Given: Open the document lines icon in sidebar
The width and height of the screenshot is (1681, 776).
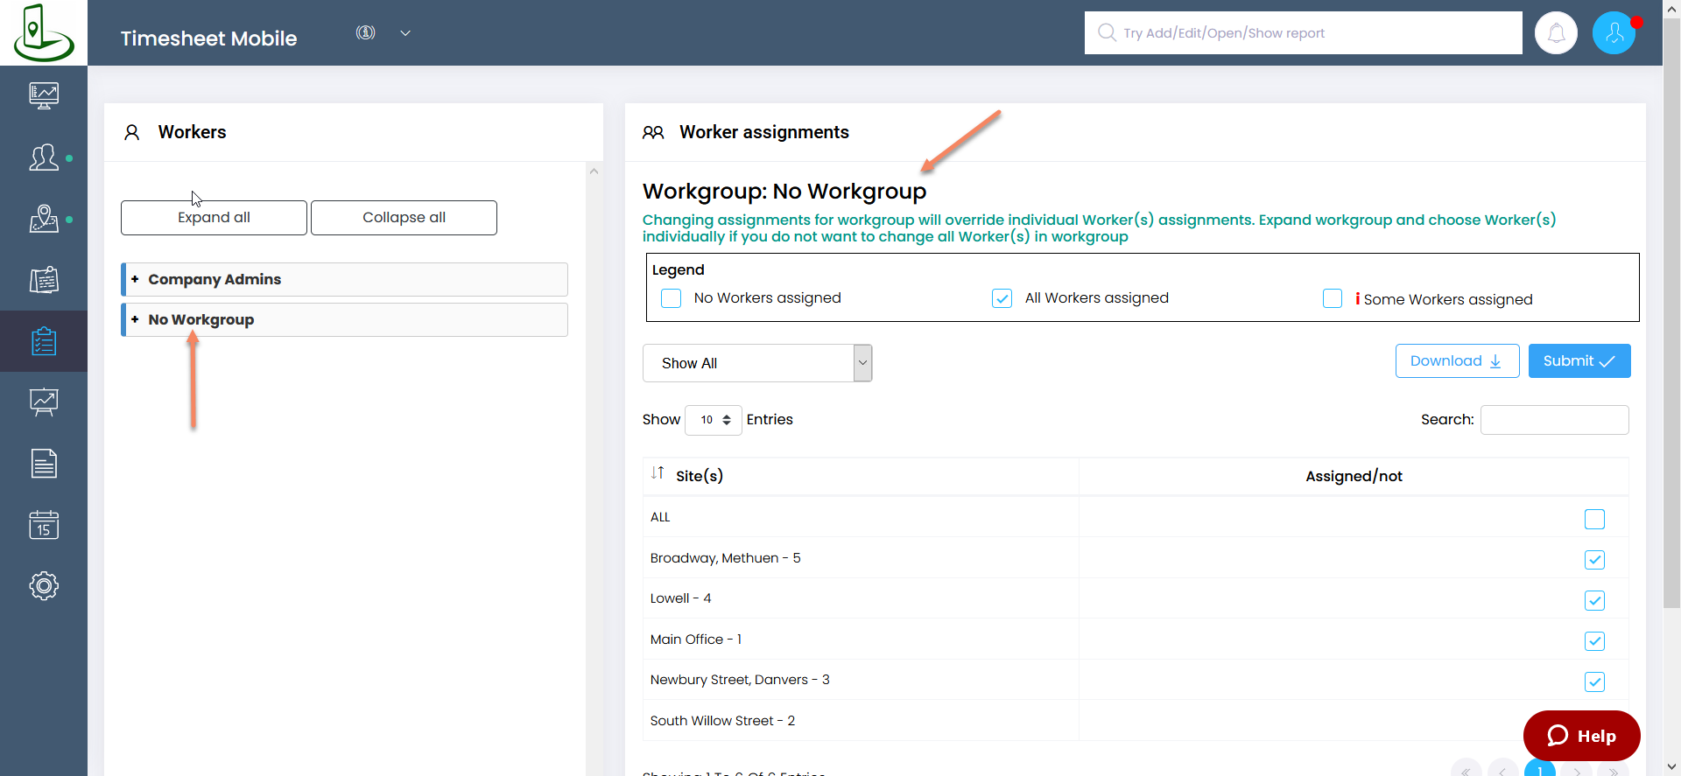Looking at the screenshot, I should click(x=44, y=464).
